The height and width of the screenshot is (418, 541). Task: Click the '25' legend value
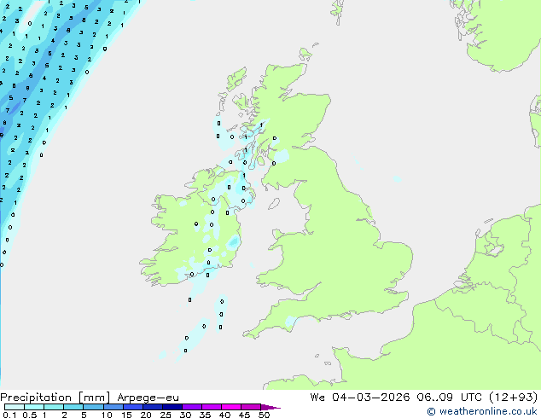(166, 415)
